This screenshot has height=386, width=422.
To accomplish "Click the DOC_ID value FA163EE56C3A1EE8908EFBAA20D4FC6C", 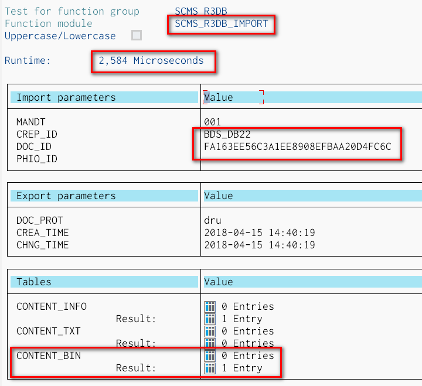I will pyautogui.click(x=298, y=146).
